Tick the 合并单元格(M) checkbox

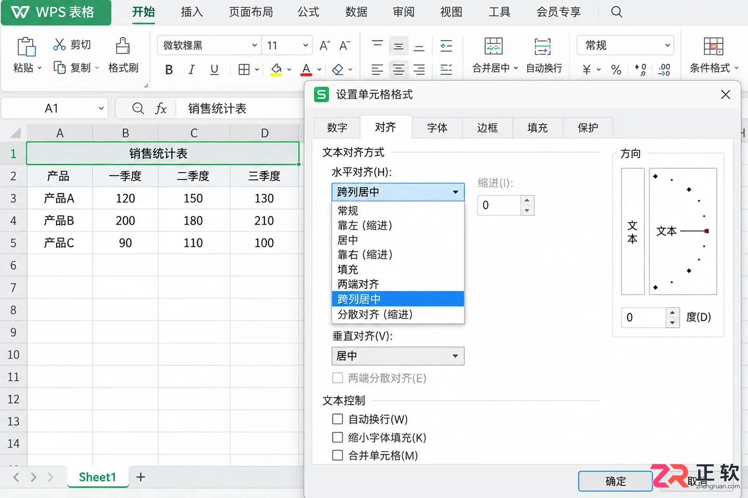[x=338, y=455]
